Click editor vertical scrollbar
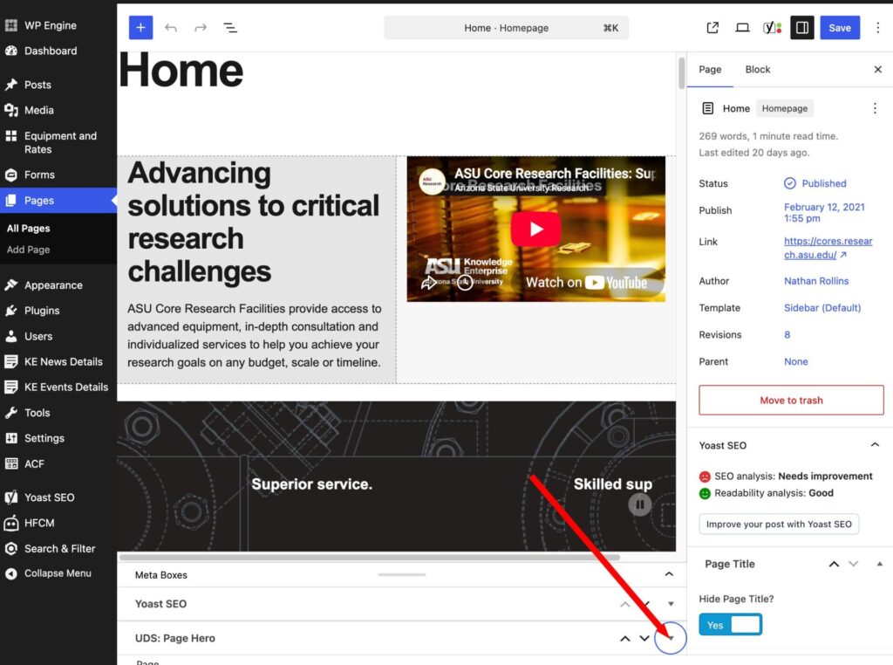The width and height of the screenshot is (893, 665). tap(681, 73)
